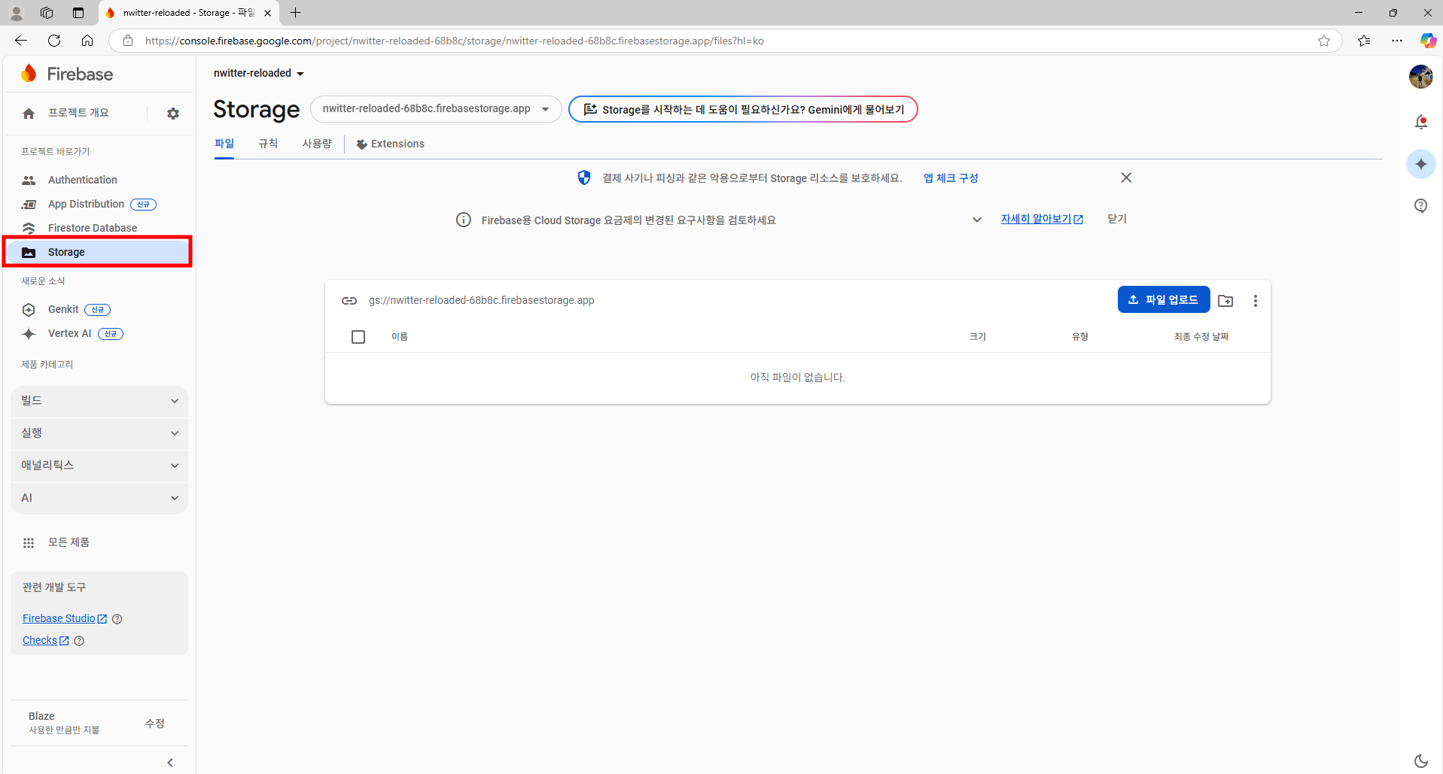
Task: Click help icon next to Firebase Studio
Action: click(x=117, y=619)
